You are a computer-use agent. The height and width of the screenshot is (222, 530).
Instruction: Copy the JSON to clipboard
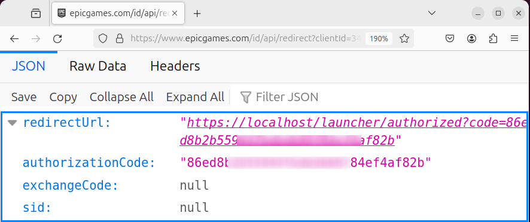point(63,98)
